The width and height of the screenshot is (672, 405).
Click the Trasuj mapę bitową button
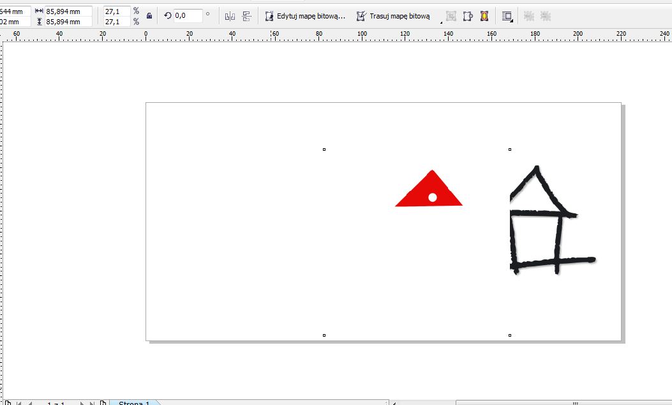pyautogui.click(x=393, y=16)
